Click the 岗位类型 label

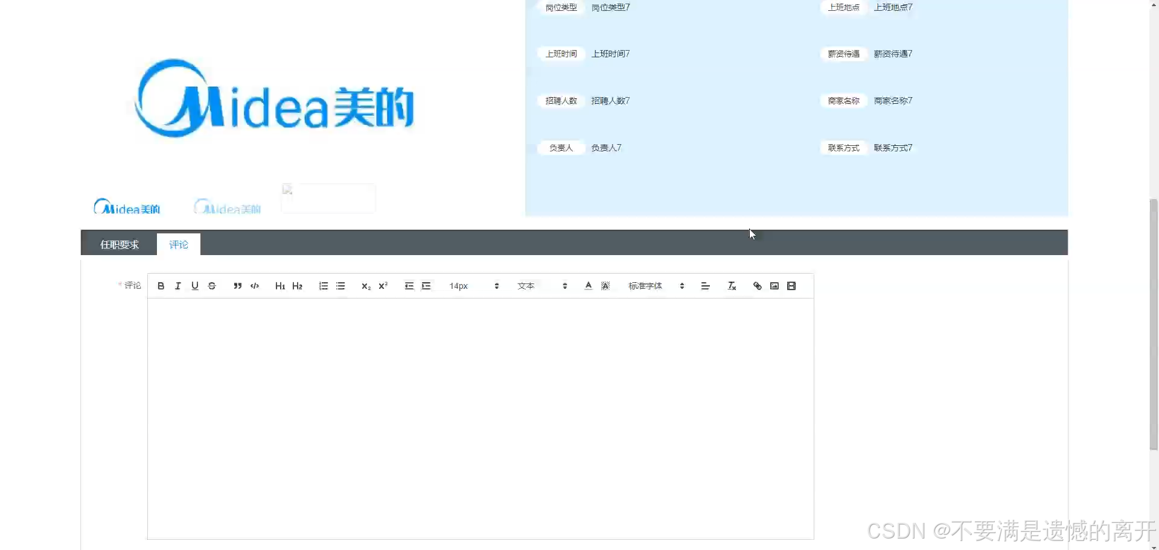point(561,7)
